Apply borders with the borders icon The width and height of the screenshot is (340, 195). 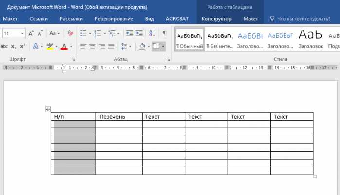tap(156, 46)
